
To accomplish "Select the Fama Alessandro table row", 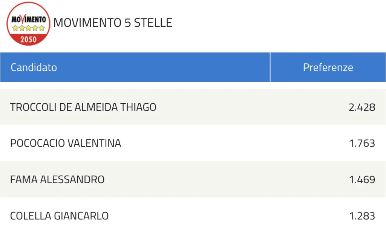I will (193, 179).
